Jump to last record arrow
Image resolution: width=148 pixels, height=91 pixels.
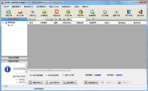coord(51,19)
